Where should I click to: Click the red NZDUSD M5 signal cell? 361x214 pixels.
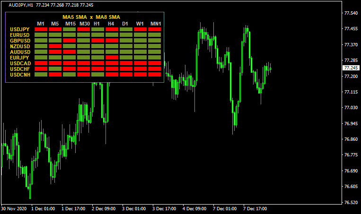pyautogui.click(x=55, y=46)
